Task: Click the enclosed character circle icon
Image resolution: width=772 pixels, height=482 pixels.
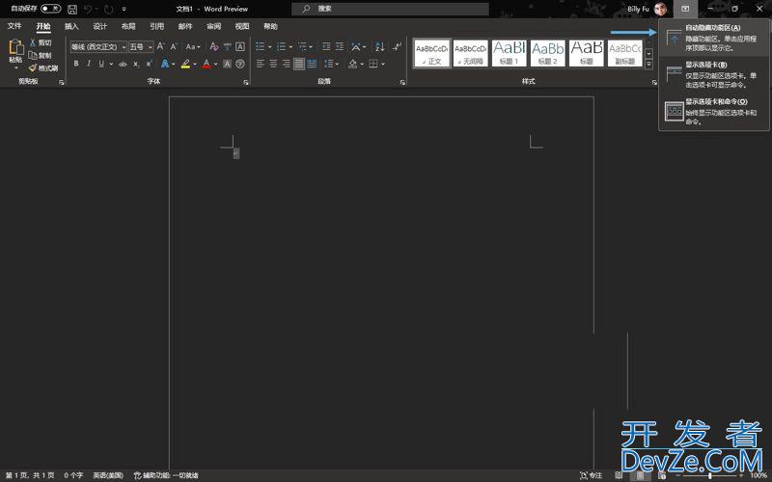Action: click(239, 64)
